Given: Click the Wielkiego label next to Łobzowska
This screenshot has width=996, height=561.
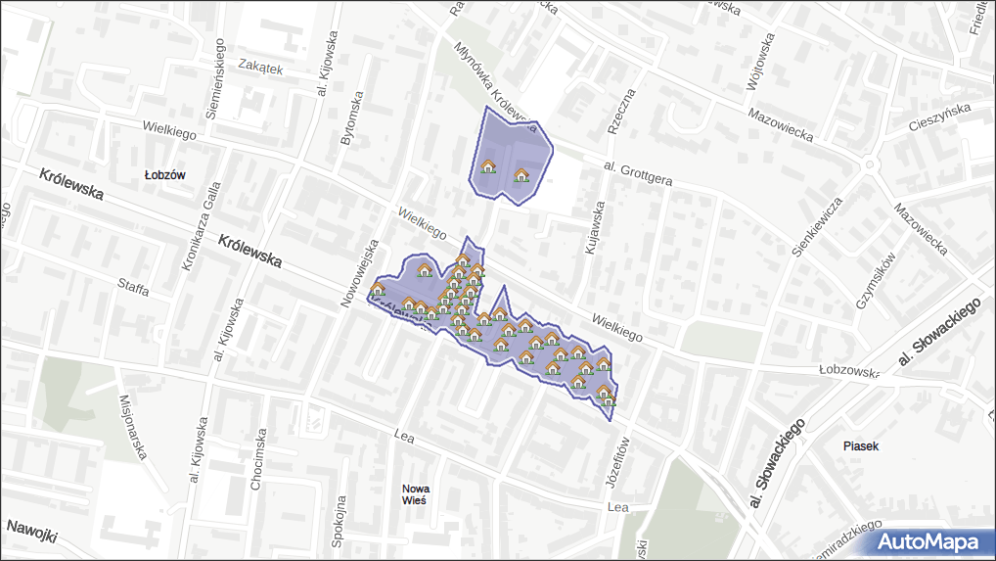Looking at the screenshot, I should 616,328.
